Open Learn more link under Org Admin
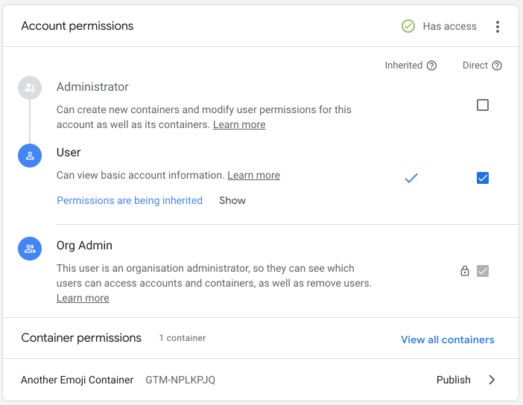Screen dimensions: 523x405 pos(83,298)
